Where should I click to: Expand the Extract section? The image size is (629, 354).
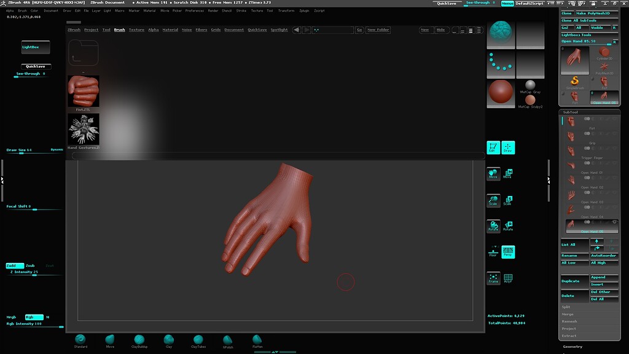[568, 336]
